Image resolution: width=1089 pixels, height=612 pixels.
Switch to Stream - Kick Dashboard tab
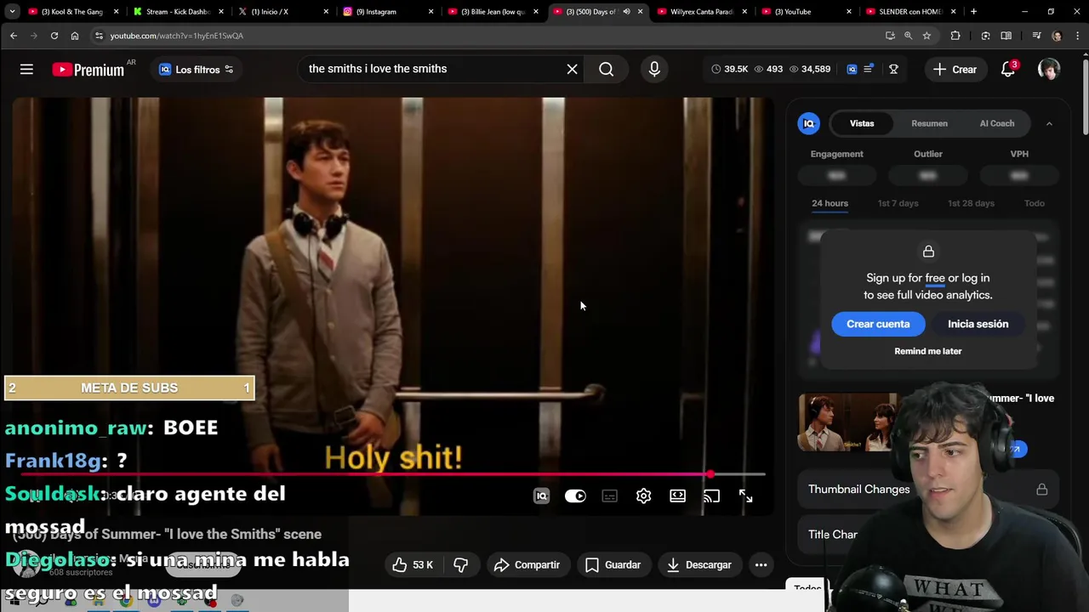(177, 12)
